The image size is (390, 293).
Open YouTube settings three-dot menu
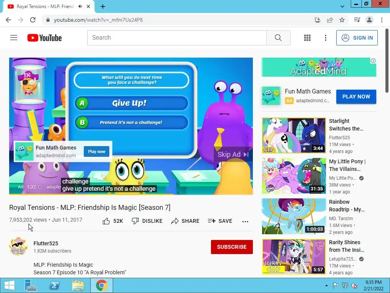click(x=325, y=38)
